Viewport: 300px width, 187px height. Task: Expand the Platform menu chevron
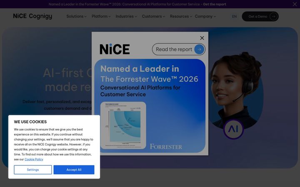110,17
